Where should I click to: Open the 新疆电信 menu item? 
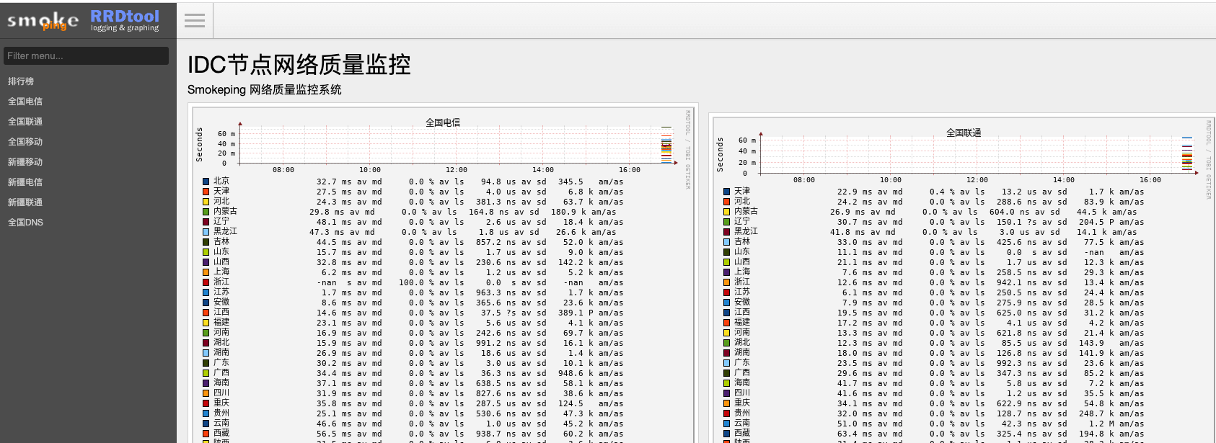(25, 182)
